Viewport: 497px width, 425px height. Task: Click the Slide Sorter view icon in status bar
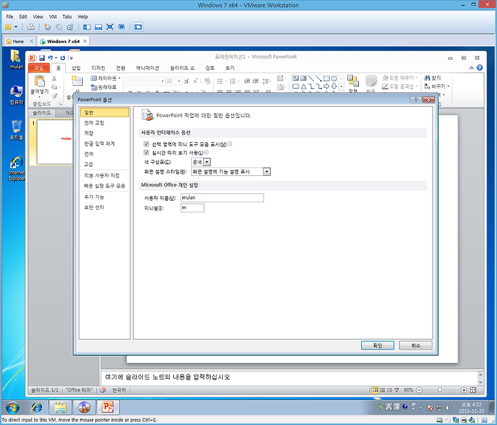click(x=382, y=390)
